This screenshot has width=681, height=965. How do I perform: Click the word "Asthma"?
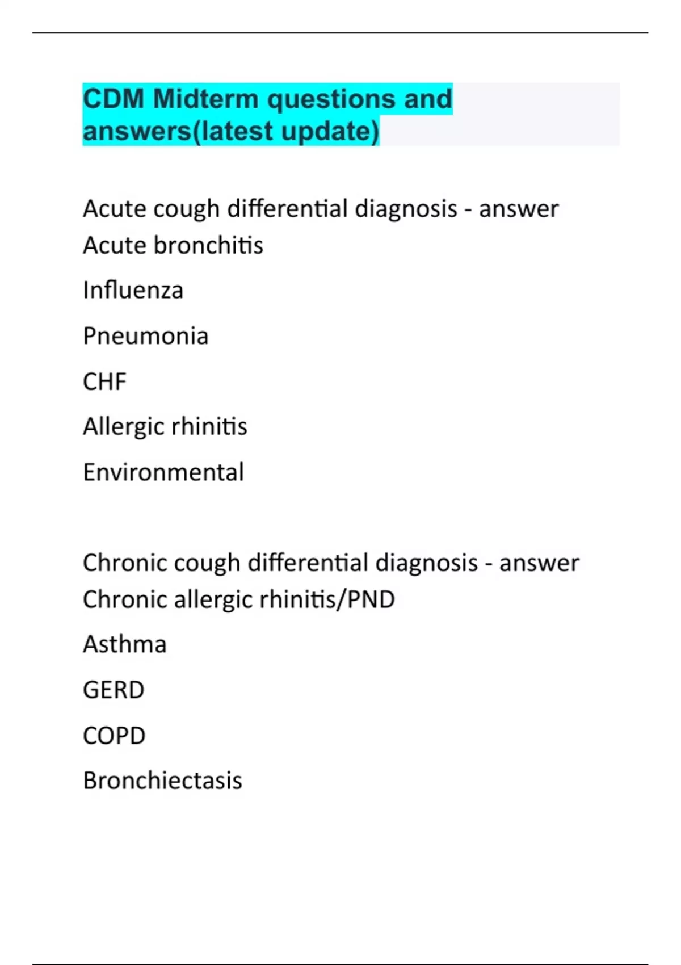click(125, 644)
